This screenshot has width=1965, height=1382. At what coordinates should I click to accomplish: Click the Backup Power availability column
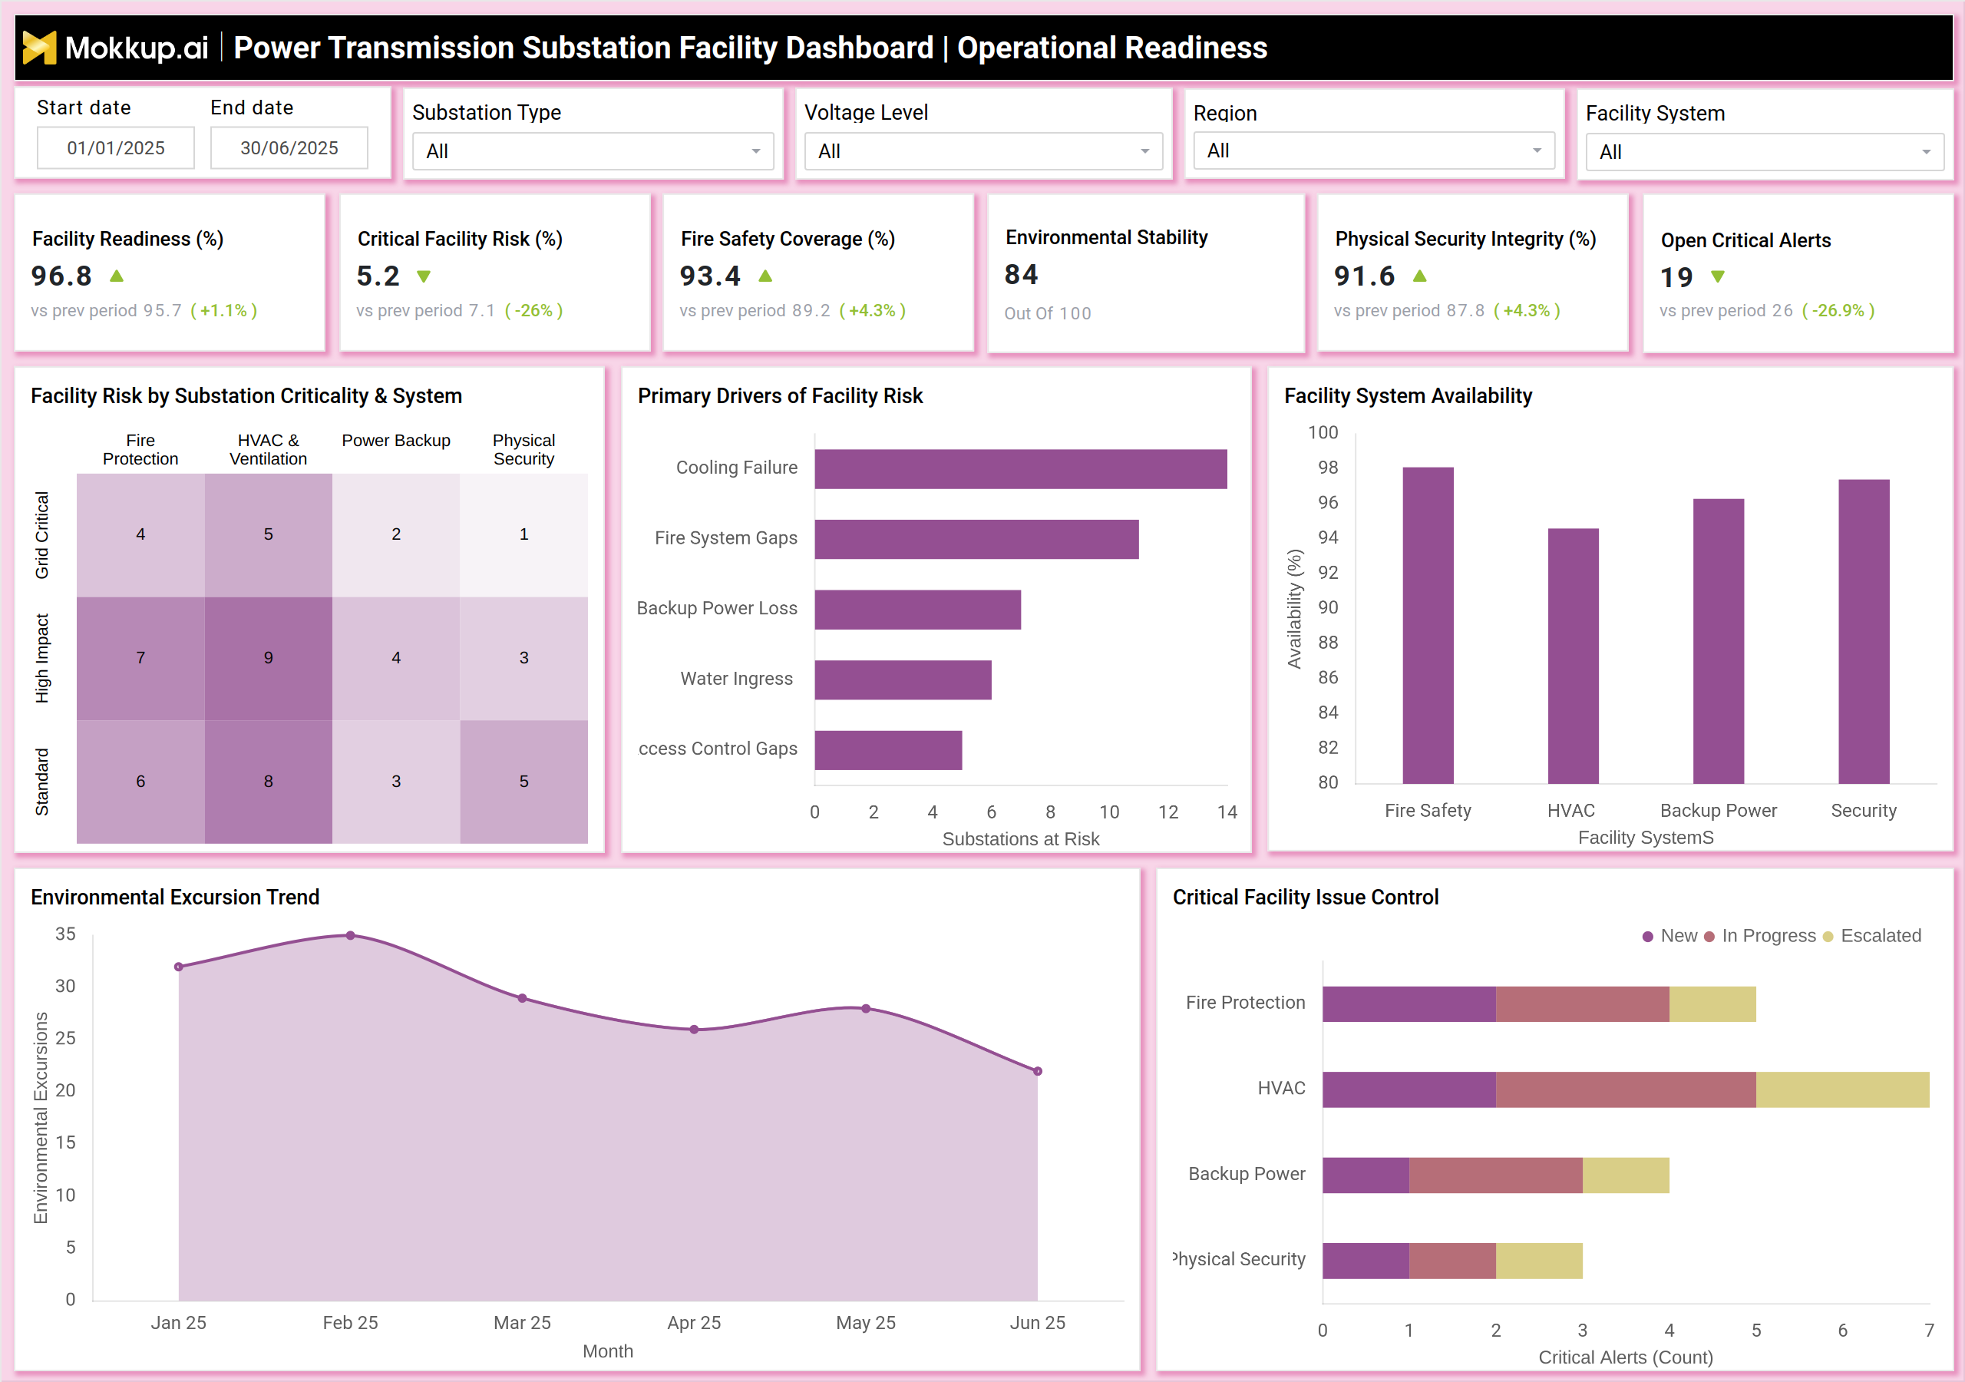coord(1719,641)
